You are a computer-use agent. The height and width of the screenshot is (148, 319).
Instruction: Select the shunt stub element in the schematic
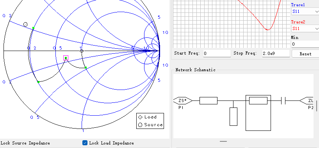click(x=233, y=116)
